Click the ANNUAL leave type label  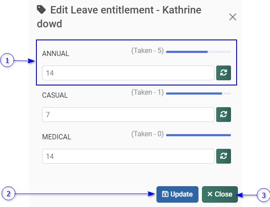(x=55, y=54)
